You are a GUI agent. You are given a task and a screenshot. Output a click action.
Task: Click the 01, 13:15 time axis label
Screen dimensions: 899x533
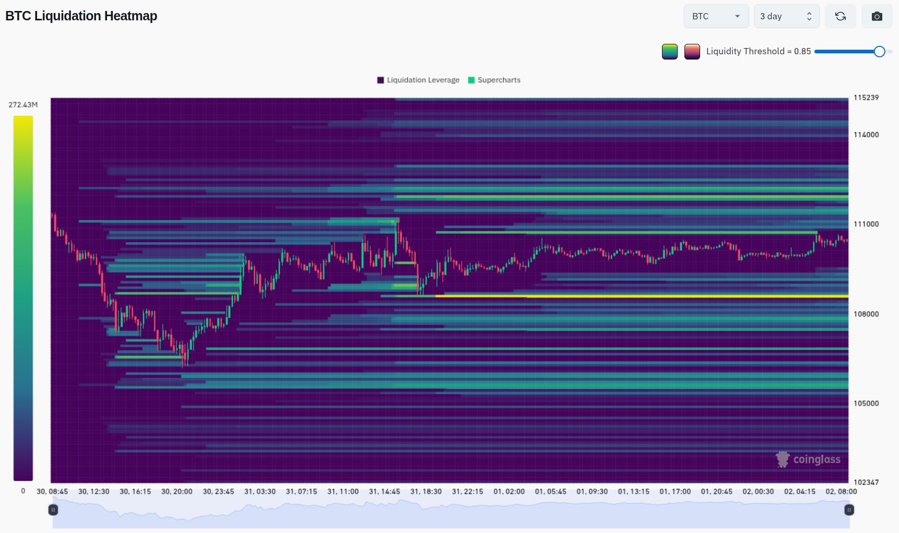[633, 491]
